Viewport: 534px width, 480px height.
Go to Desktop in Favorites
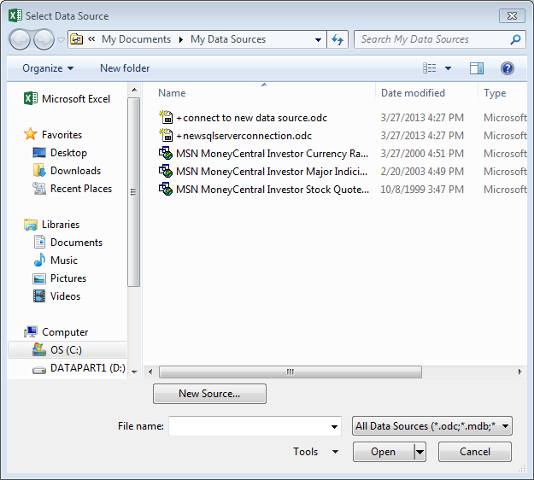[x=60, y=153]
